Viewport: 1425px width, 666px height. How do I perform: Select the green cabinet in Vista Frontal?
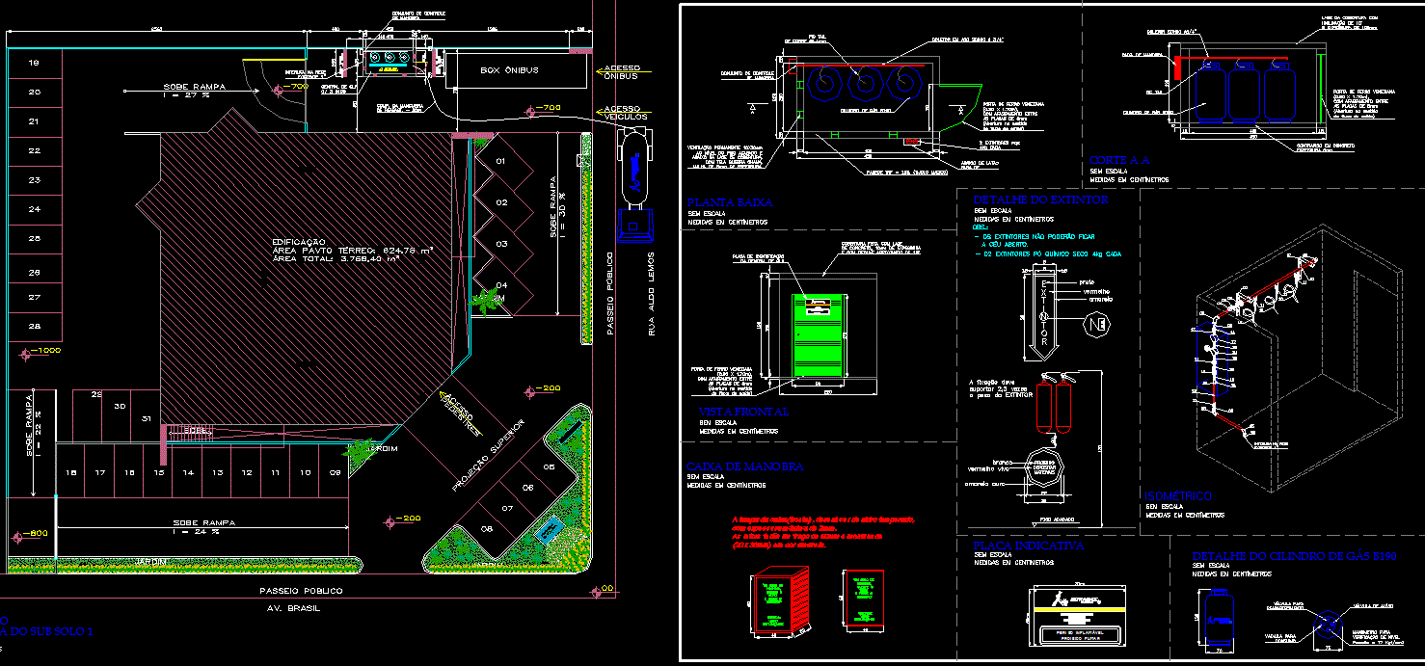pyautogui.click(x=817, y=334)
